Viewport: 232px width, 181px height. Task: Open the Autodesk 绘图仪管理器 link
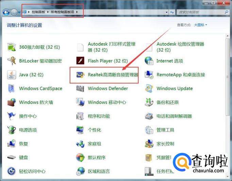click(180, 47)
